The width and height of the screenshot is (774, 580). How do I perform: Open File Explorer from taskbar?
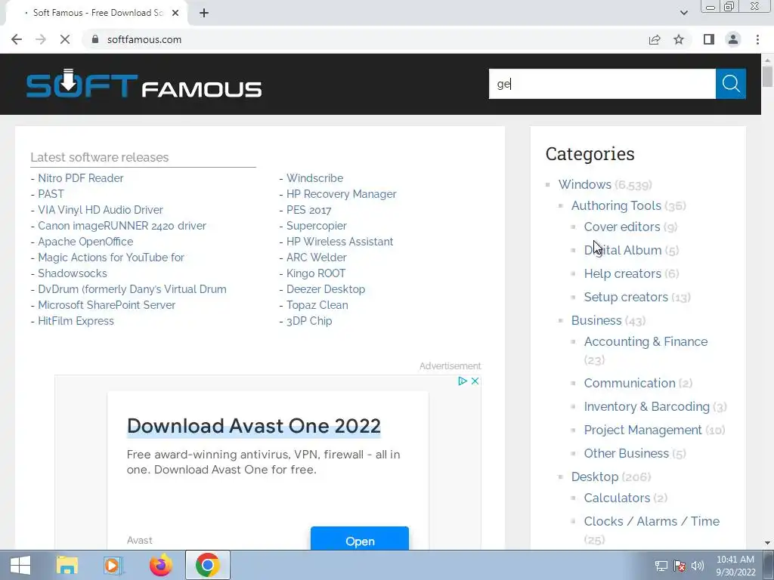67,565
